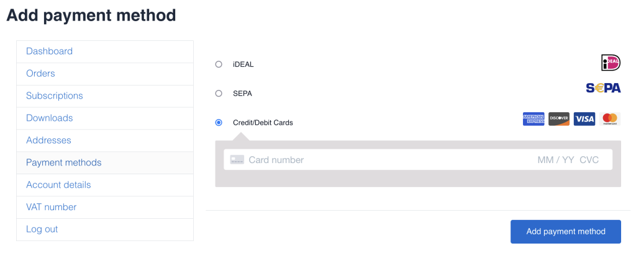Open the Addresses section
This screenshot has height=277, width=636.
48,141
